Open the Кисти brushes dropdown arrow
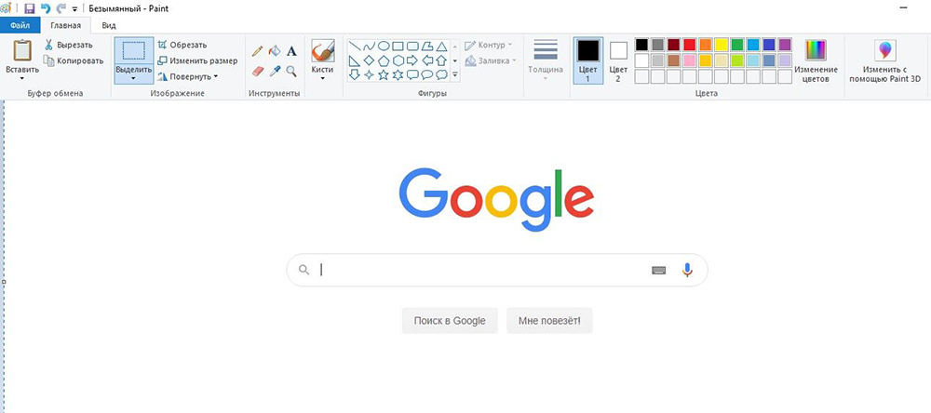931x413 pixels. [x=323, y=78]
